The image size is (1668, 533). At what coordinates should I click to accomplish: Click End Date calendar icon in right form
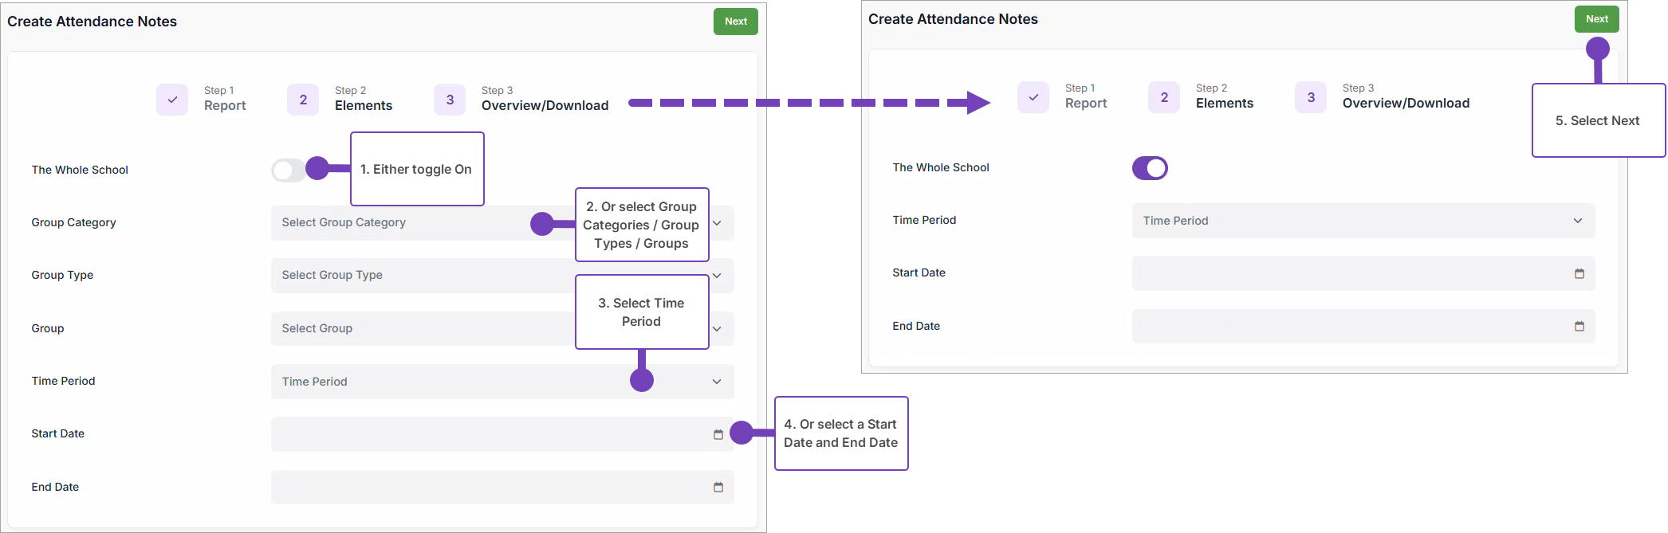click(1579, 326)
